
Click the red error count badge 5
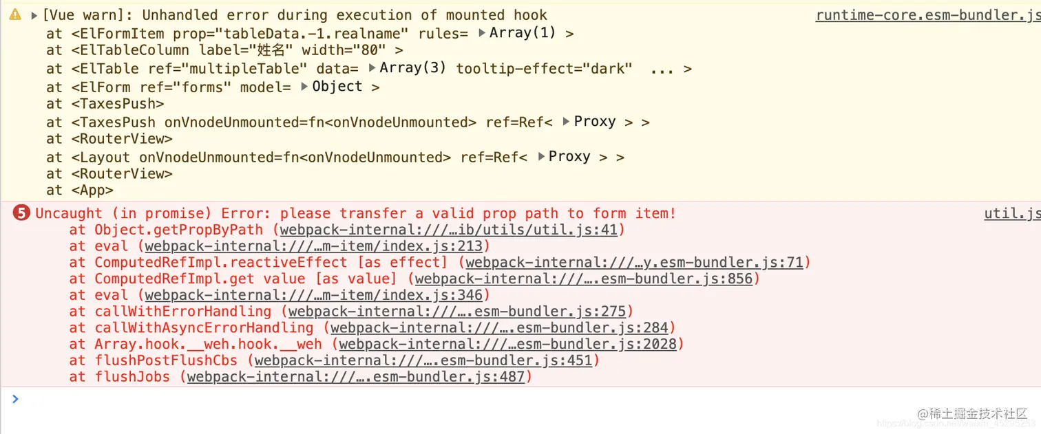[22, 213]
